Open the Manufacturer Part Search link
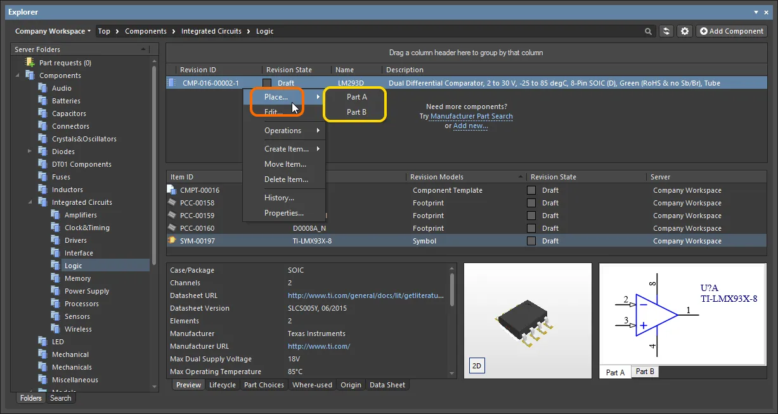 471,116
